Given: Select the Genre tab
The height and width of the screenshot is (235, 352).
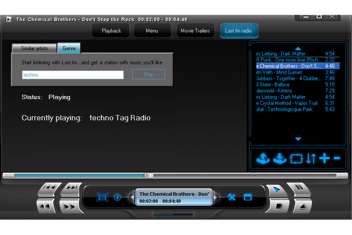Looking at the screenshot, I should point(69,48).
